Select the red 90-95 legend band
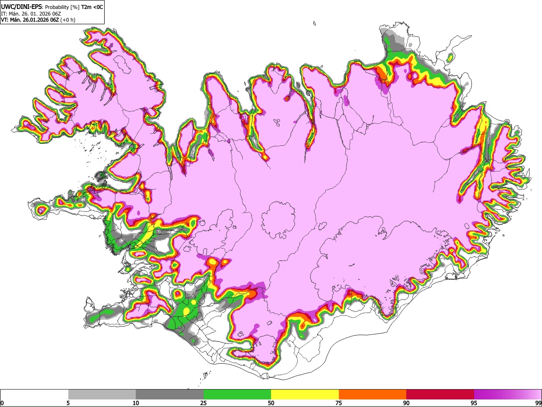This screenshot has width=542, height=407. 440,395
